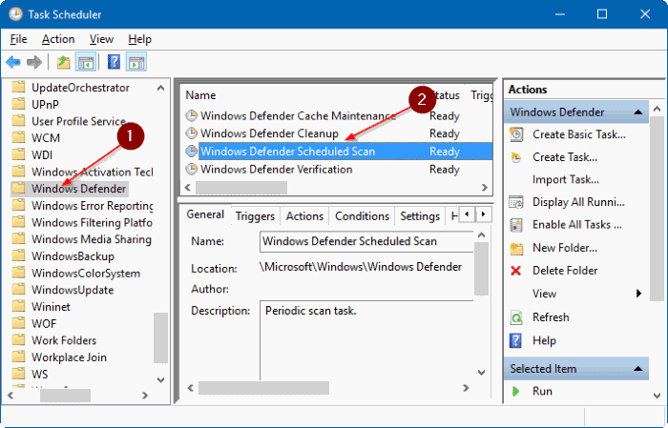The width and height of the screenshot is (668, 428).
Task: Click the Help icon in Actions pane
Action: coord(515,340)
